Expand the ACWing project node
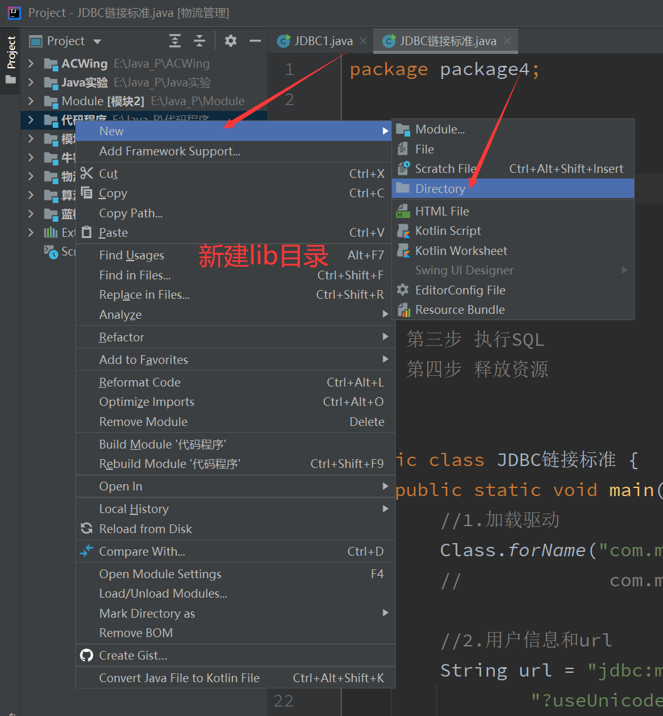This screenshot has width=663, height=716. 30,63
